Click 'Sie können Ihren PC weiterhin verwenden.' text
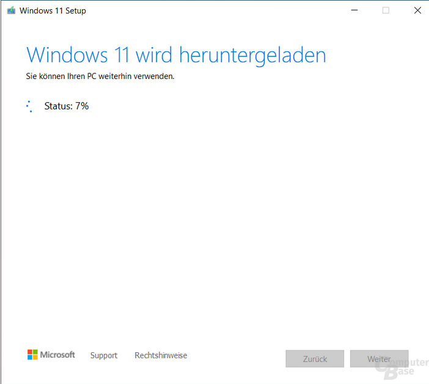The height and width of the screenshot is (384, 429). pyautogui.click(x=100, y=76)
